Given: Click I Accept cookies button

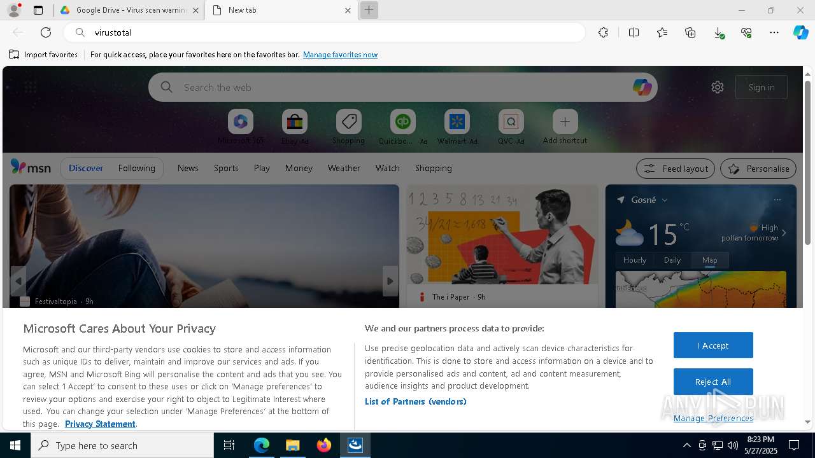Looking at the screenshot, I should pyautogui.click(x=713, y=345).
